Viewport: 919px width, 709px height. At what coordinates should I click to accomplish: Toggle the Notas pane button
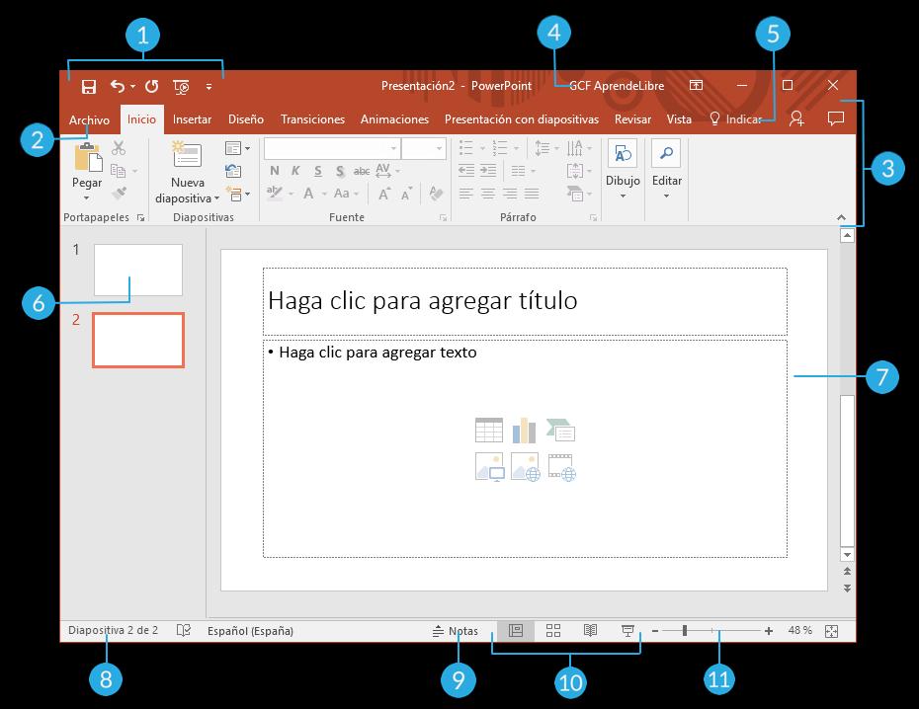[456, 631]
